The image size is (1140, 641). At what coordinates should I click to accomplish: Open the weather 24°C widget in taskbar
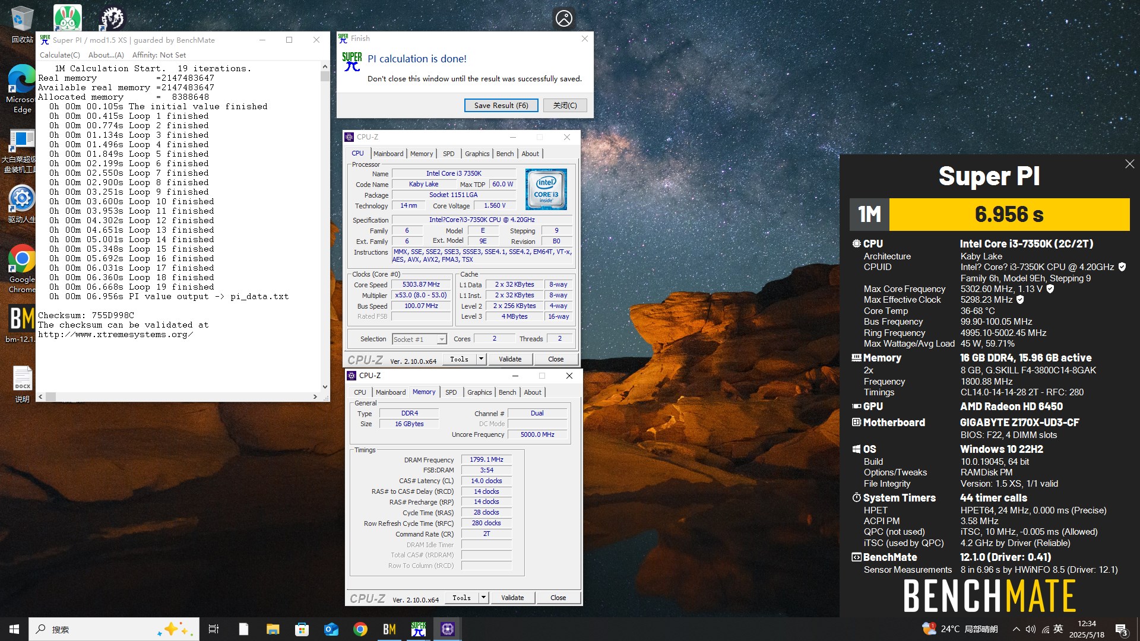point(960,629)
